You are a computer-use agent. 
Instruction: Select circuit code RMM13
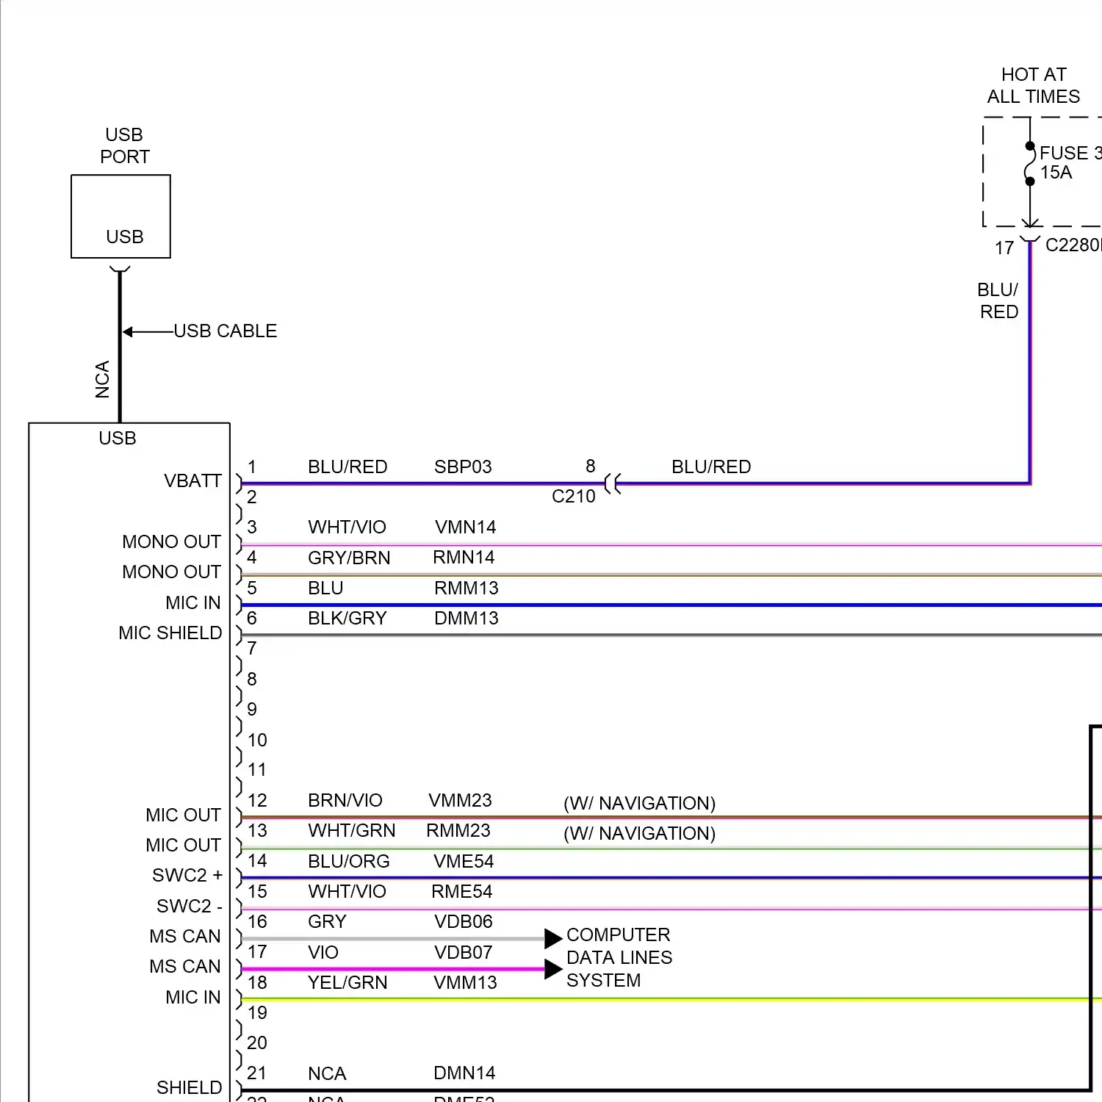466,588
